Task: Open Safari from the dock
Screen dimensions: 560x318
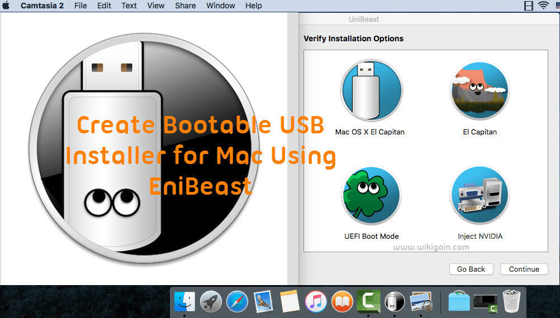Action: (x=237, y=302)
